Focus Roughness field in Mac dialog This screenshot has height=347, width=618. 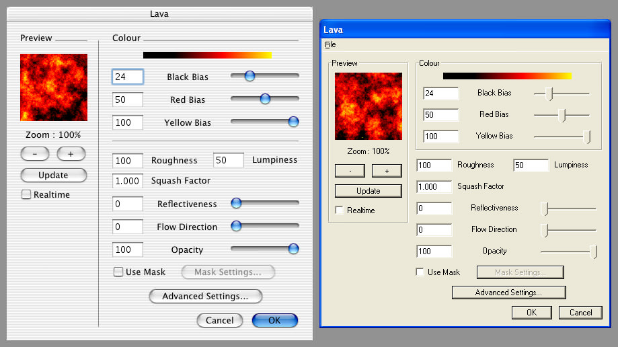[x=128, y=161]
